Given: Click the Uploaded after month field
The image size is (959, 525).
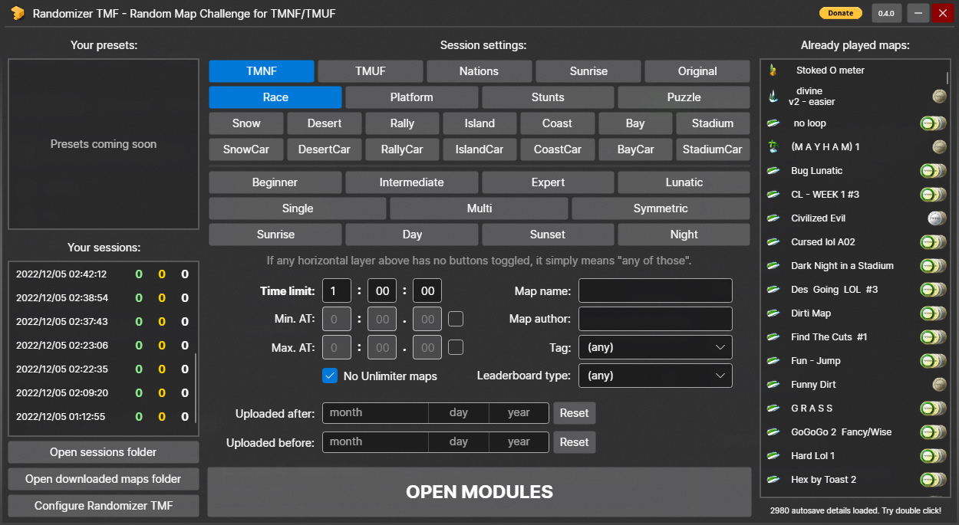Looking at the screenshot, I should click(375, 413).
